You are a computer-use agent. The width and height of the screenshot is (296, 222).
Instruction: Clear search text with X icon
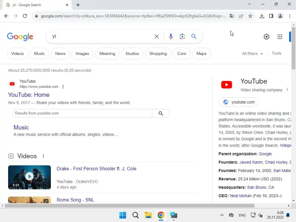click(156, 36)
